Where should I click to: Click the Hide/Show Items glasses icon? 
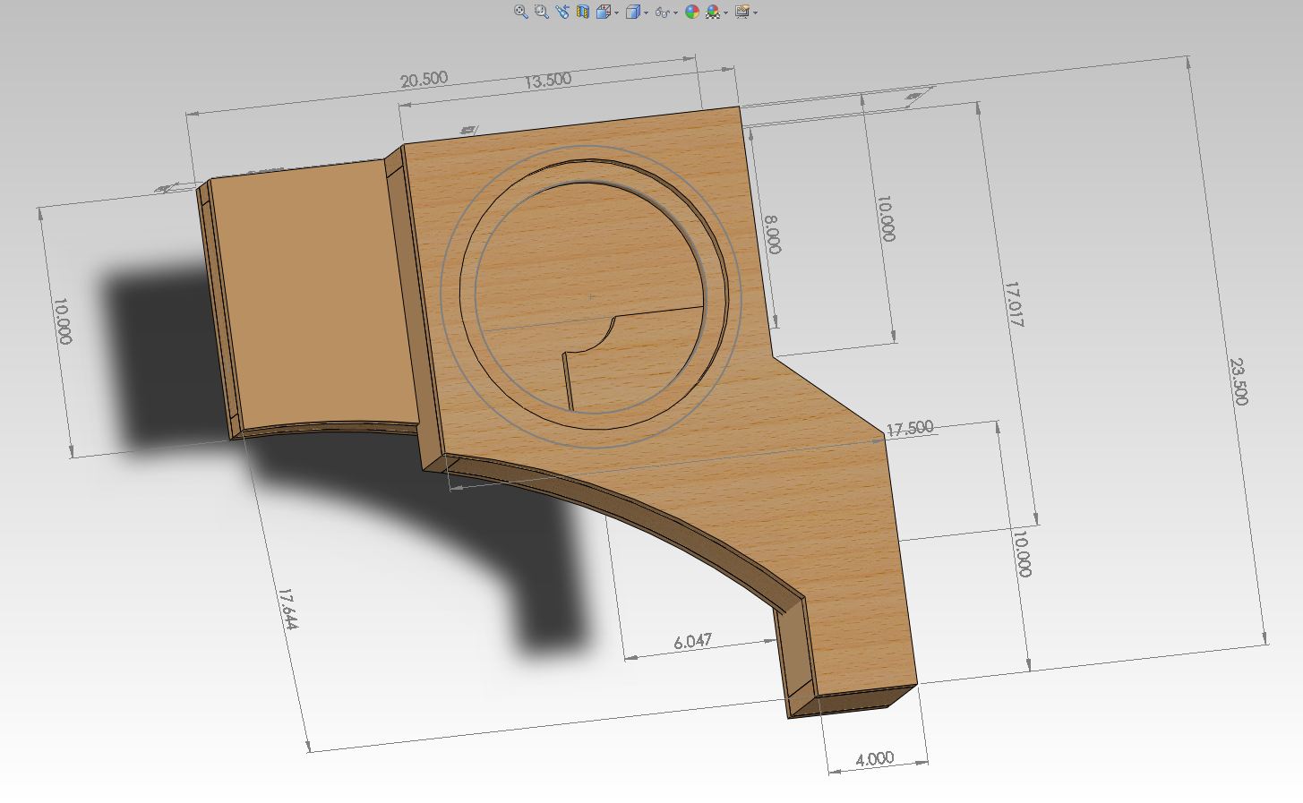click(x=662, y=13)
